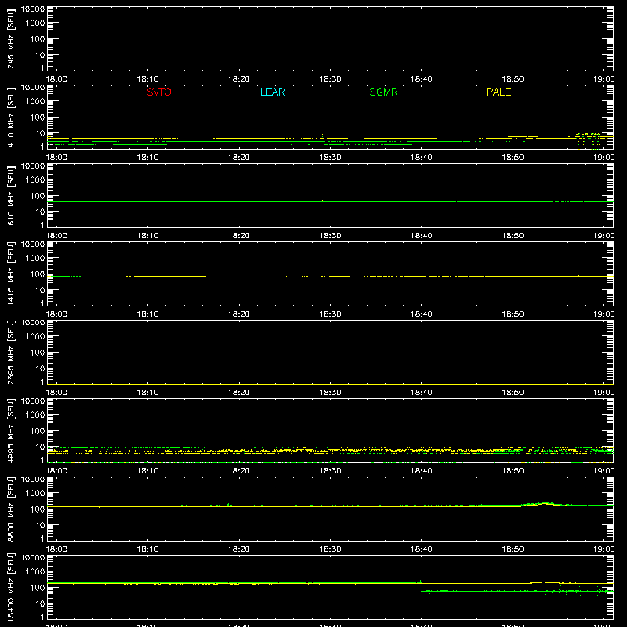Screen dimensions: 627x627
Task: Click the 1000 tick in 2695 MHz panel
Action: tap(35, 337)
